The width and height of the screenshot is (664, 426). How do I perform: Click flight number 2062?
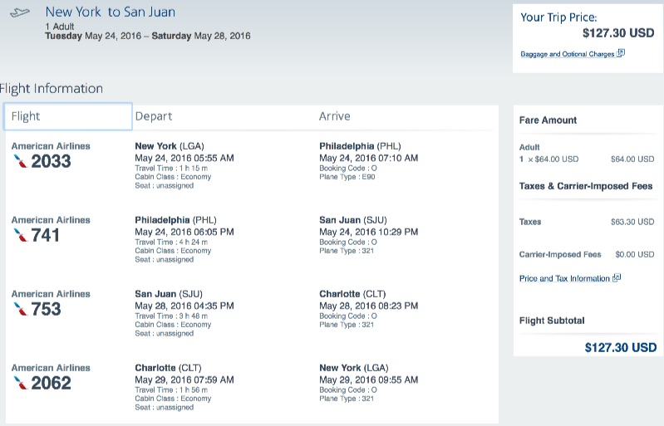point(51,384)
